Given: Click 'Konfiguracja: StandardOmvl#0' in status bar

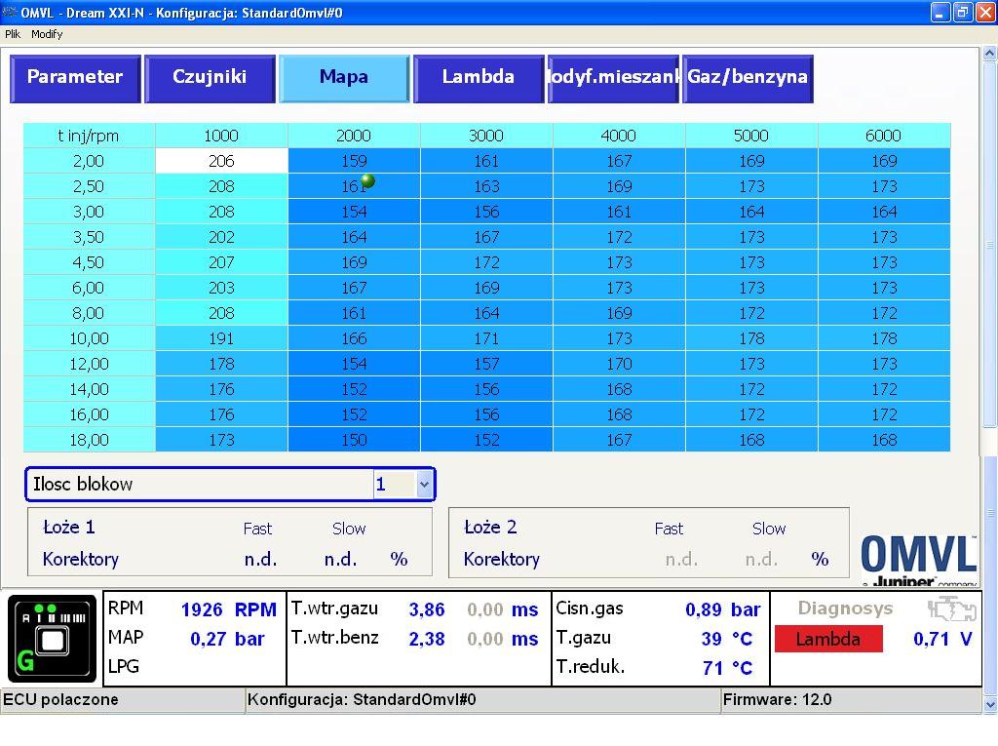Looking at the screenshot, I should click(x=362, y=699).
